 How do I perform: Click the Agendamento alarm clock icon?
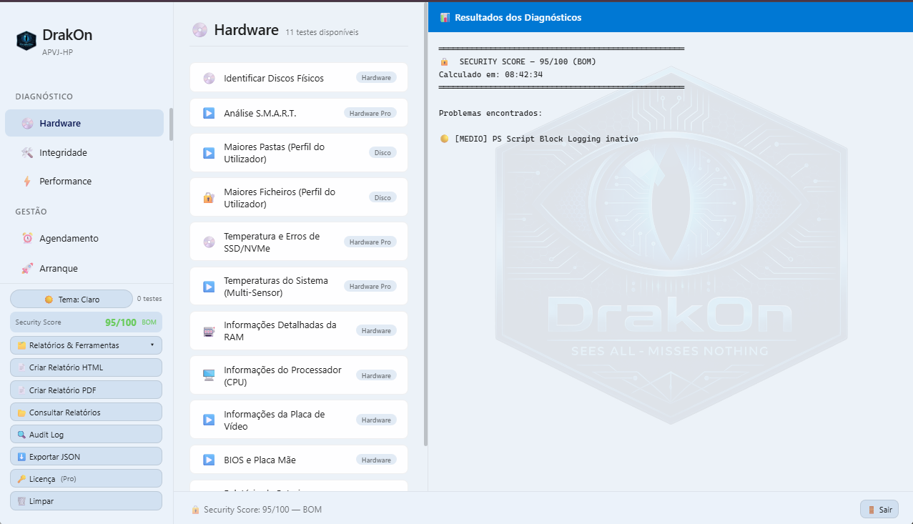coord(27,238)
